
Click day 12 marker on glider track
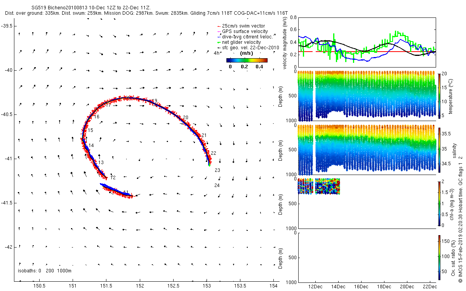pyautogui.click(x=113, y=178)
